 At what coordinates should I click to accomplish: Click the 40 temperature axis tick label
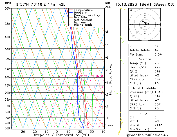(103, 132)
